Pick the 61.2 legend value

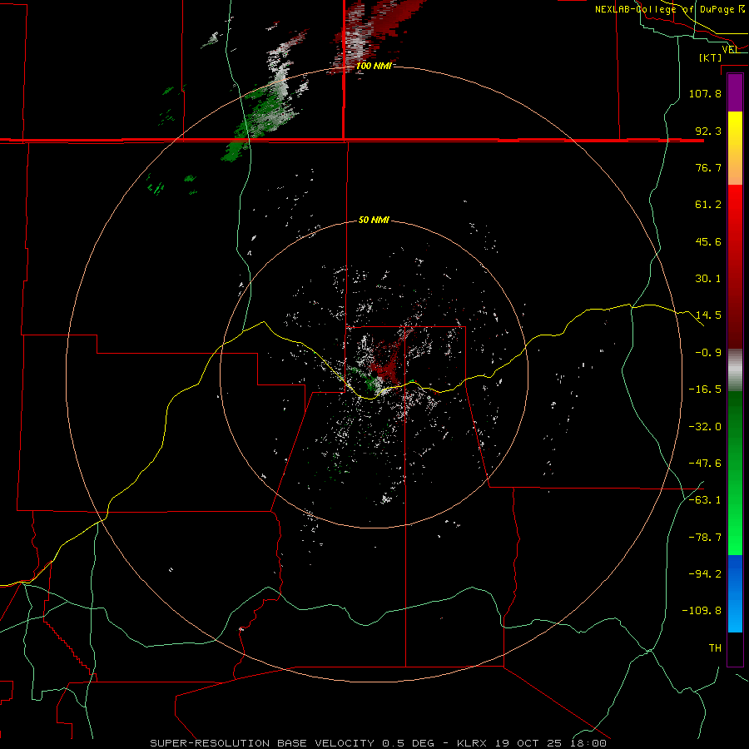[708, 205]
